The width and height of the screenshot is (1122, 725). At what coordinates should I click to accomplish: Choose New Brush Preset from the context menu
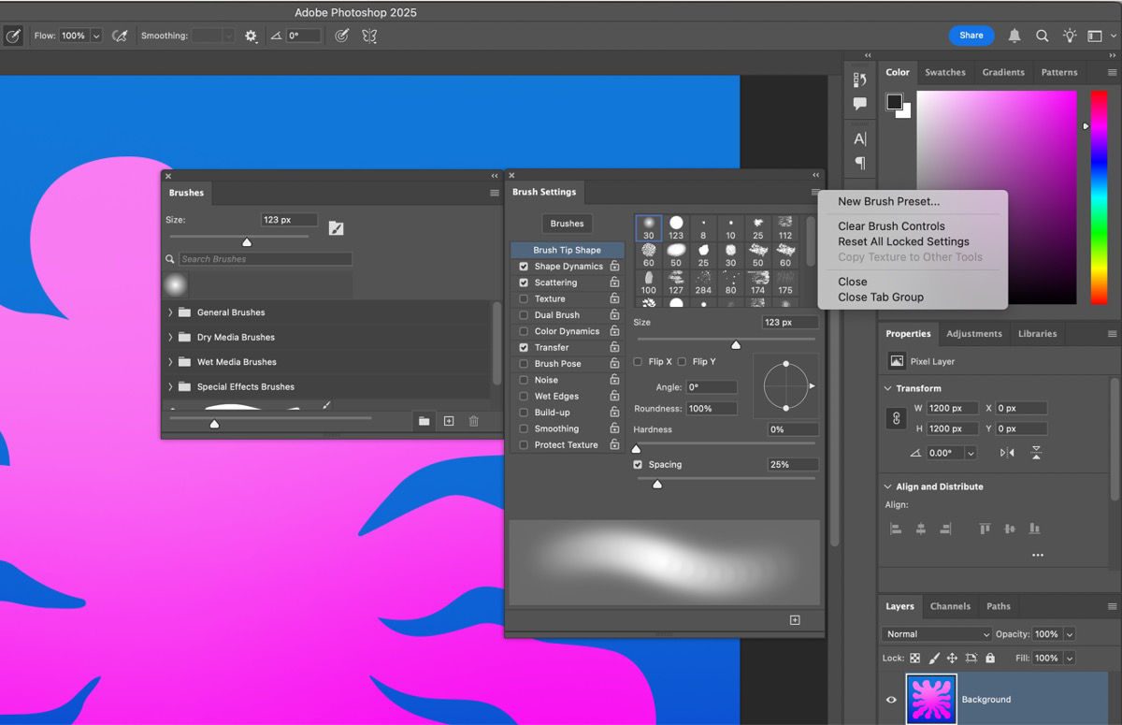[x=888, y=201]
